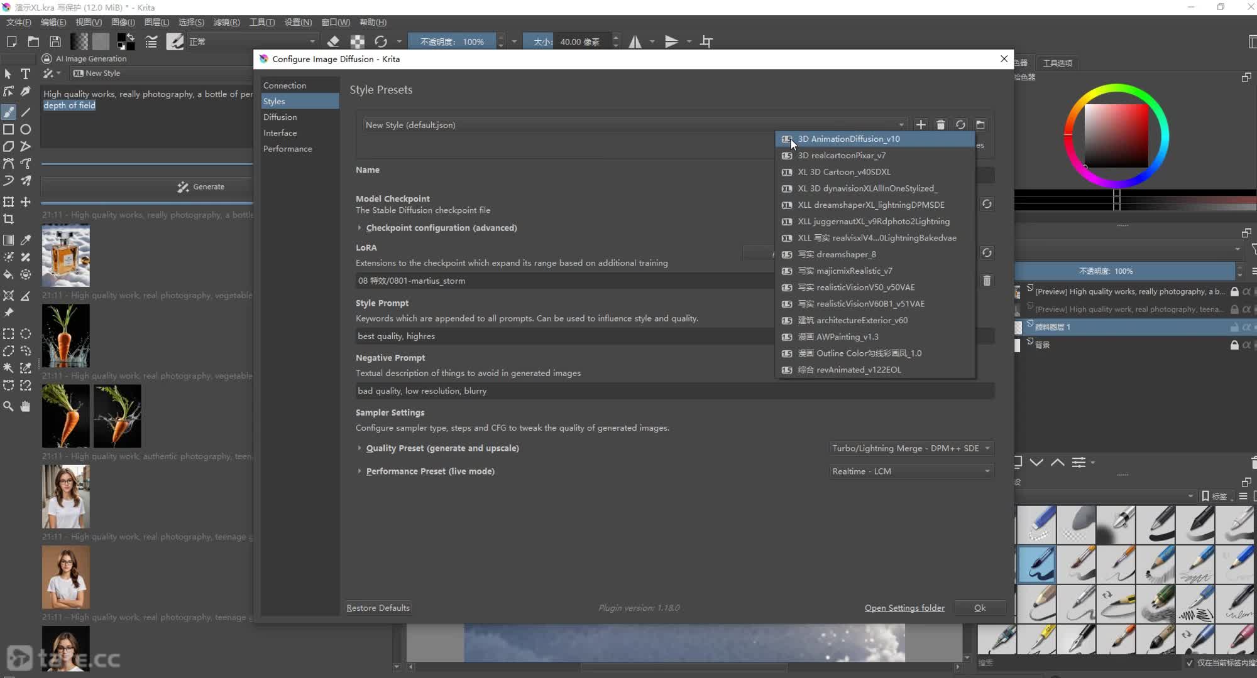This screenshot has height=678, width=1257.
Task: Toggle eraser mode in toolbar
Action: pyautogui.click(x=333, y=41)
